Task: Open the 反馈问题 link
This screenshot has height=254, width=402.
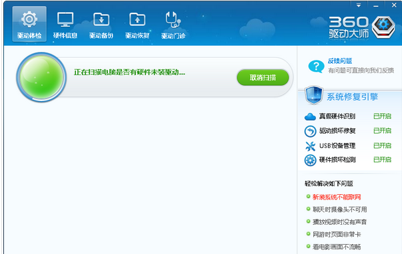Action: pos(340,61)
